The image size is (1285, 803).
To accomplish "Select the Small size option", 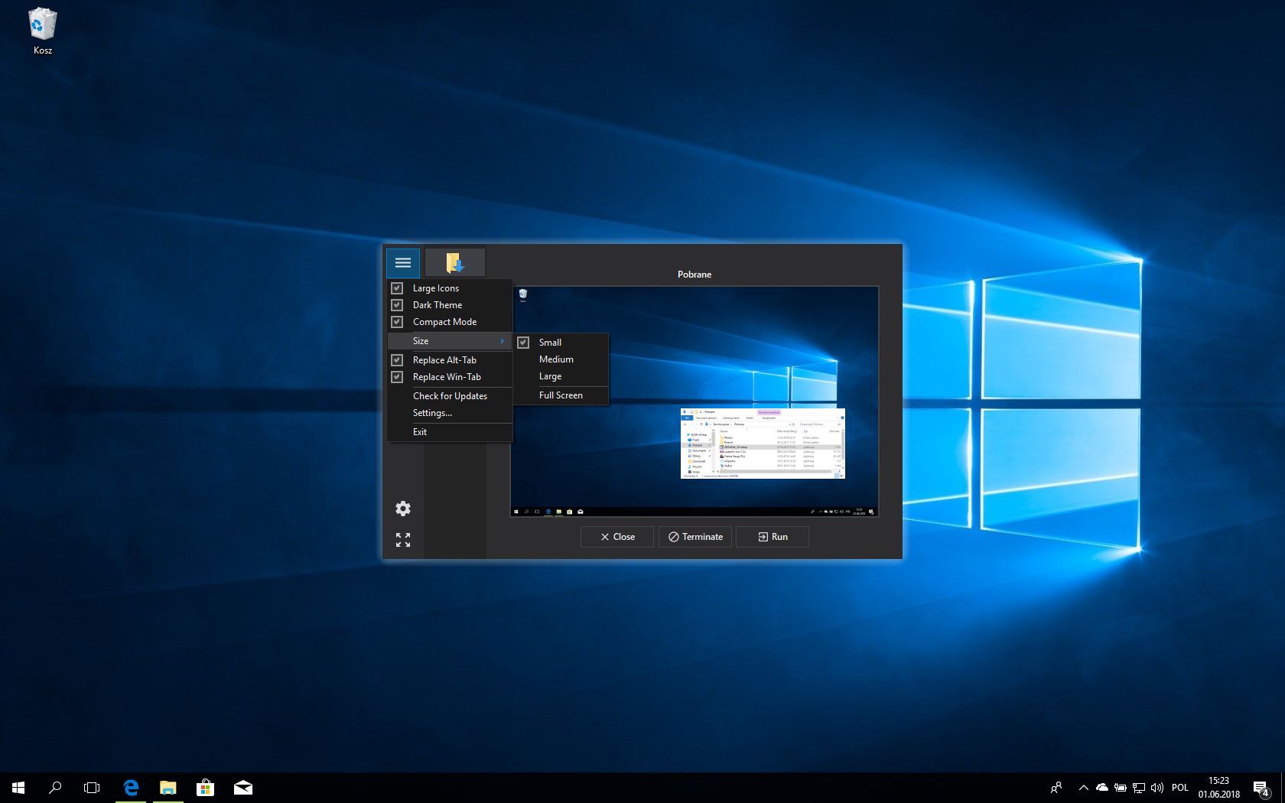I will point(561,343).
